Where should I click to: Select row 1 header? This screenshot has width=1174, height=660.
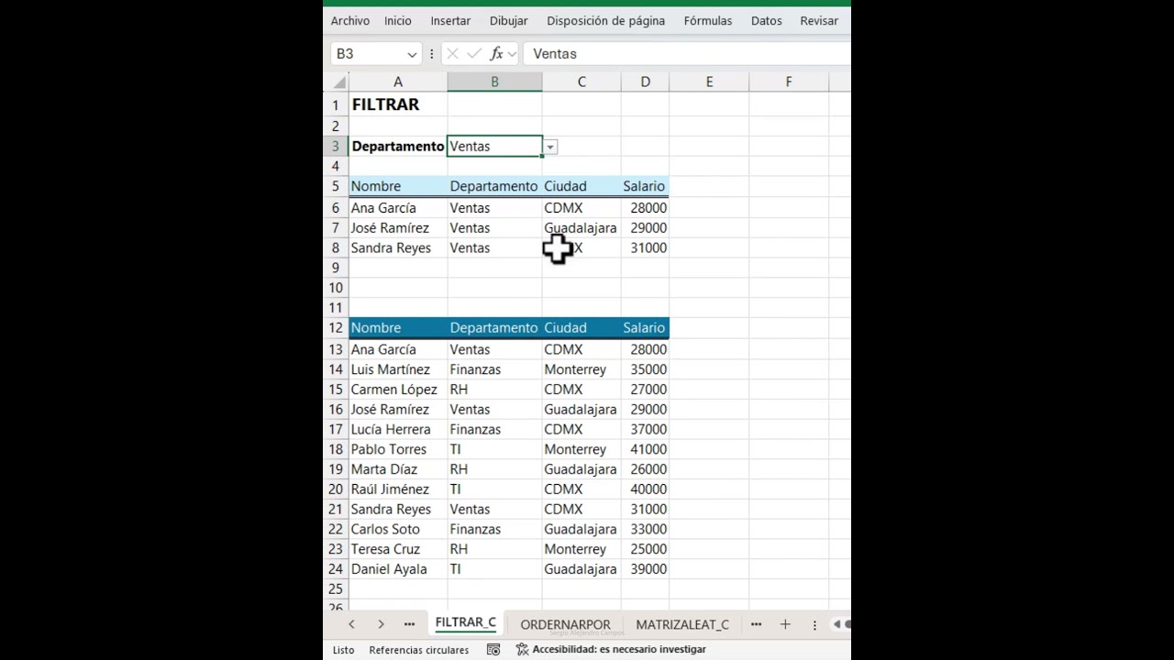336,105
